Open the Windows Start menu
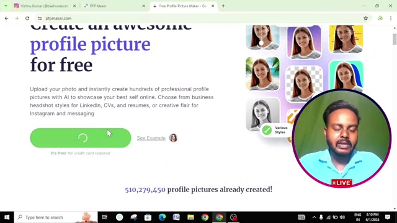397x223 pixels. (7, 217)
